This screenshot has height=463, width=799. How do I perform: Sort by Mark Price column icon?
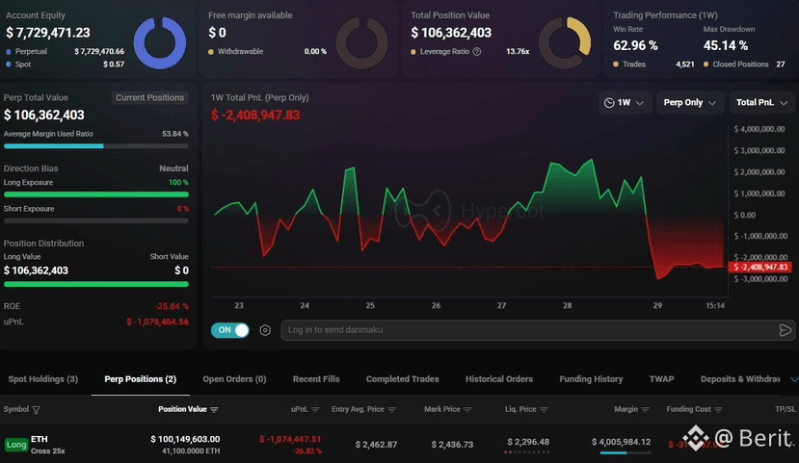(467, 410)
